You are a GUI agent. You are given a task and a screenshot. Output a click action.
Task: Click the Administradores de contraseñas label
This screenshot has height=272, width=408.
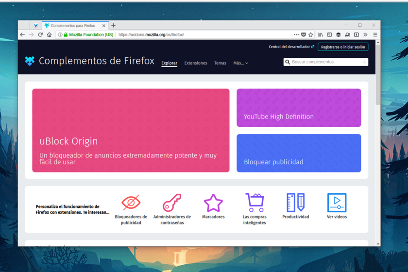click(x=172, y=220)
